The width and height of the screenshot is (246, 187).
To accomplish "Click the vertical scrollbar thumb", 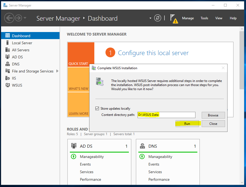I will click(242, 60).
